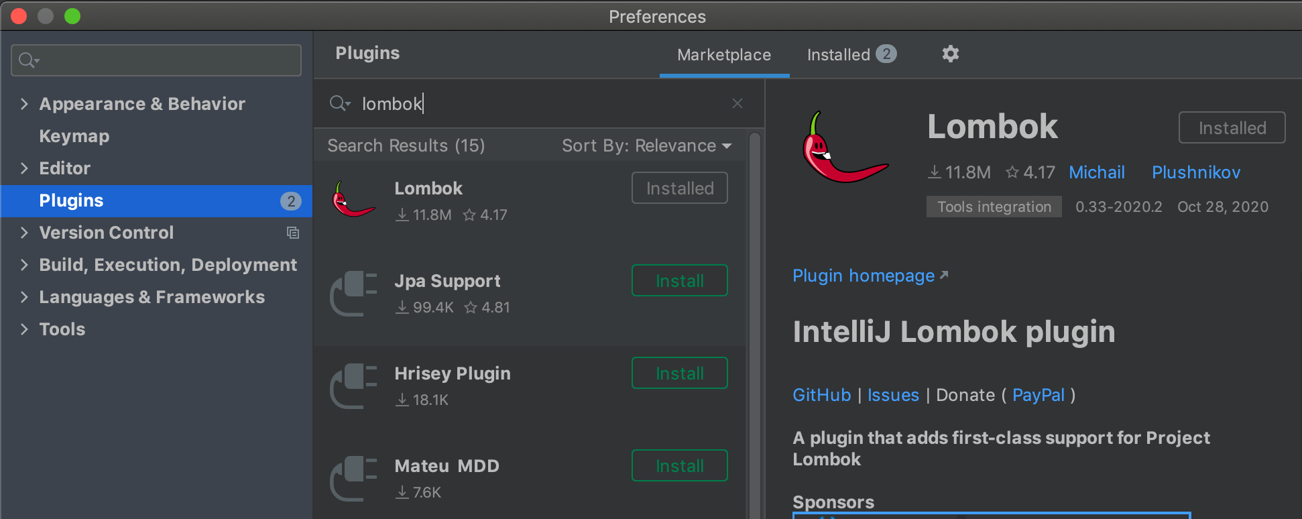Screen dimensions: 1302x519
Task: Click the plugin search magnifier icon
Action: [x=339, y=103]
